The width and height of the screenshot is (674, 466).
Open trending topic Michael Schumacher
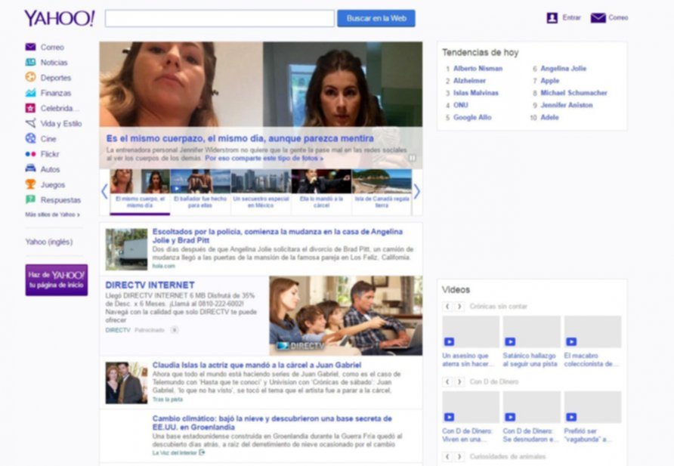(574, 93)
